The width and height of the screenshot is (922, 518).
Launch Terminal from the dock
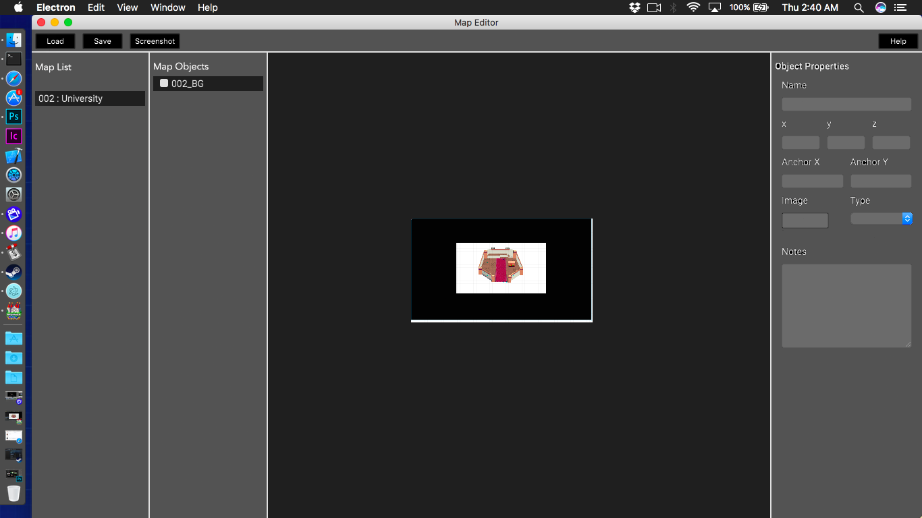click(x=13, y=59)
